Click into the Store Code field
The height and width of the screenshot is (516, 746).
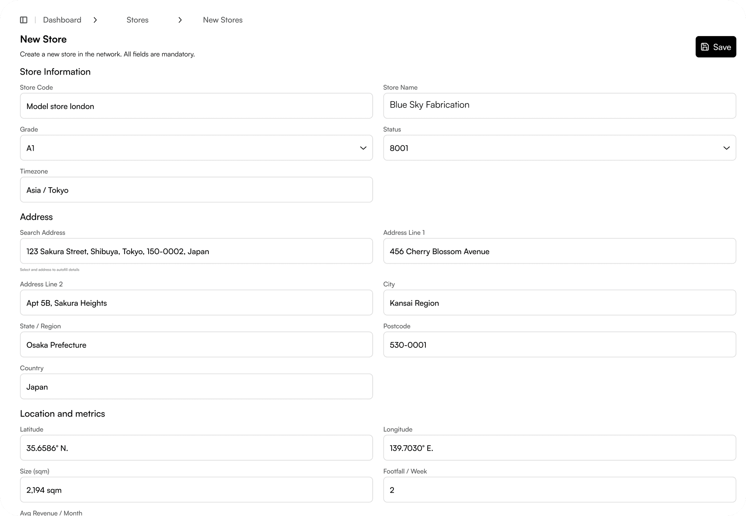click(196, 106)
